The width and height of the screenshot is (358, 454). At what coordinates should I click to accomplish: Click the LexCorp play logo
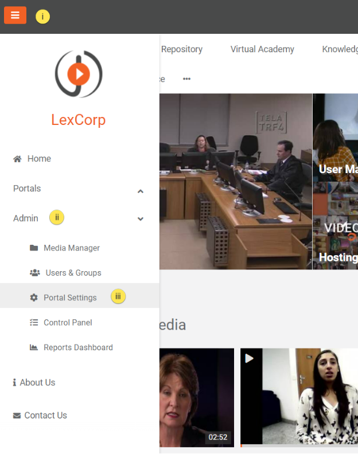79,74
